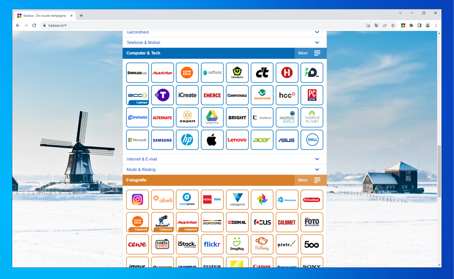Expand the Telefonie & Mobiel category
The width and height of the screenshot is (454, 279).
click(x=317, y=43)
